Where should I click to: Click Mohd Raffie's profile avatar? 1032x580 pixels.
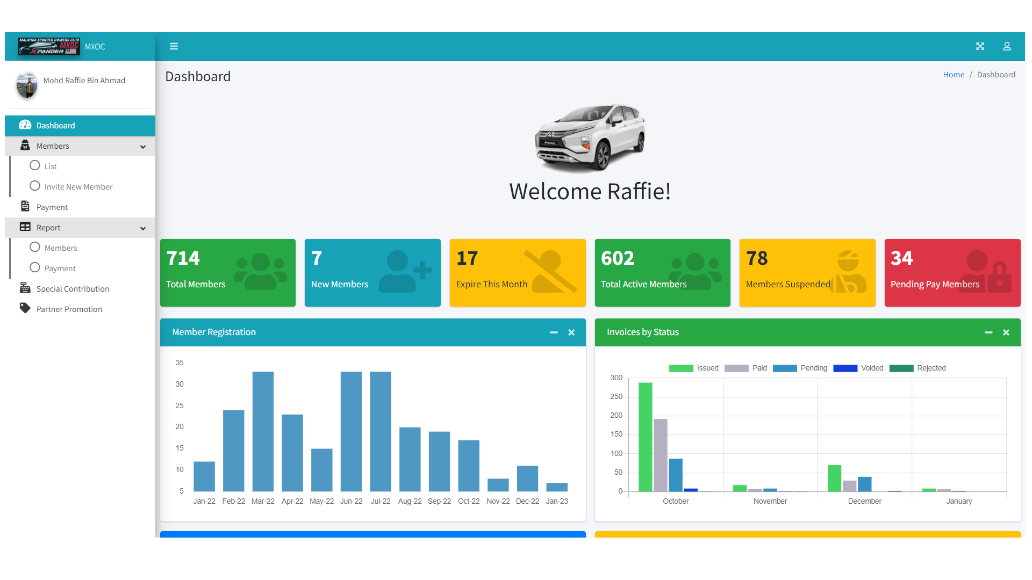coord(27,84)
